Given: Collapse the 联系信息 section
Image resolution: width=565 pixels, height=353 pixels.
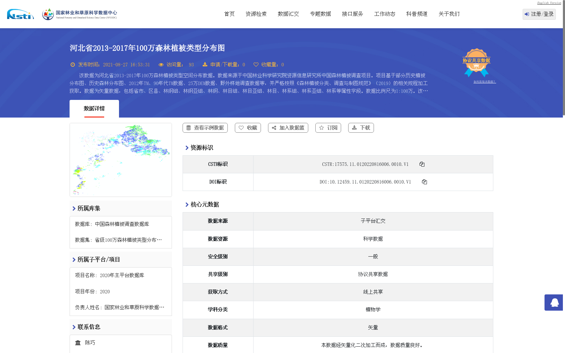Looking at the screenshot, I should [87, 327].
